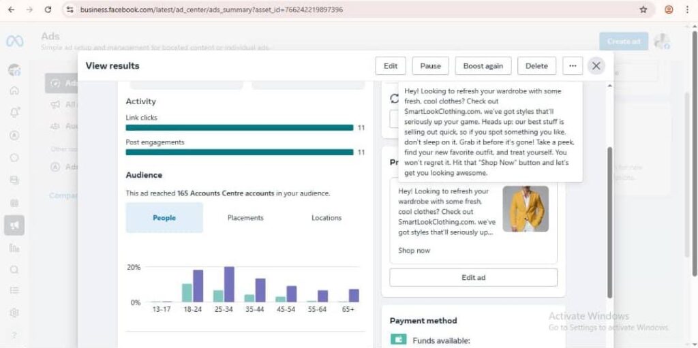Click the Edit ad button under preview
The height and width of the screenshot is (348, 698).
(x=473, y=277)
